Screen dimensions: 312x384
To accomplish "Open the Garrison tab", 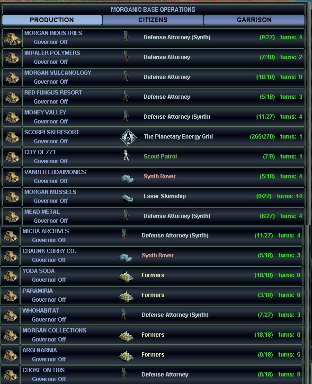I will [254, 20].
